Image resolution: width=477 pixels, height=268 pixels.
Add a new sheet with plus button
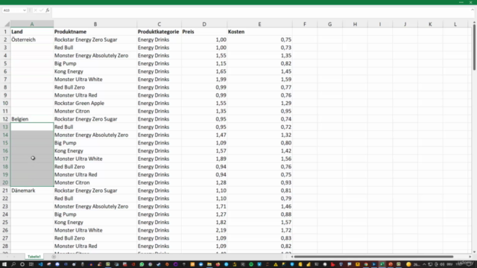click(x=54, y=257)
